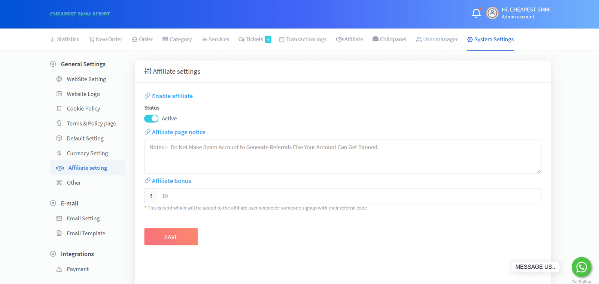This screenshot has width=599, height=284.
Task: Click the warning triangle icon beside Payment
Action: click(59, 269)
